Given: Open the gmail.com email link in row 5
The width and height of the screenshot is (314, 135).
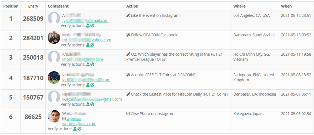Looking at the screenshot, I should pyautogui.click(x=92, y=99).
